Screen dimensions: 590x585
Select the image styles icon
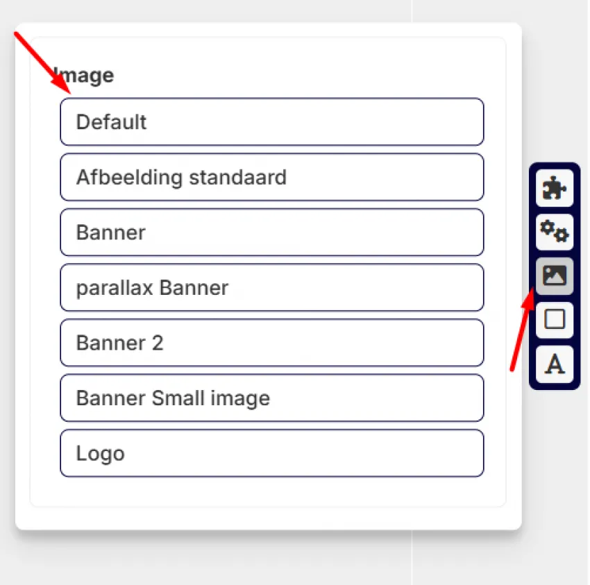555,275
